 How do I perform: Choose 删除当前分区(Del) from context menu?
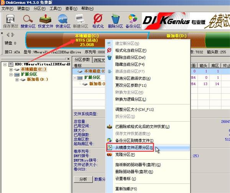click(x=130, y=57)
